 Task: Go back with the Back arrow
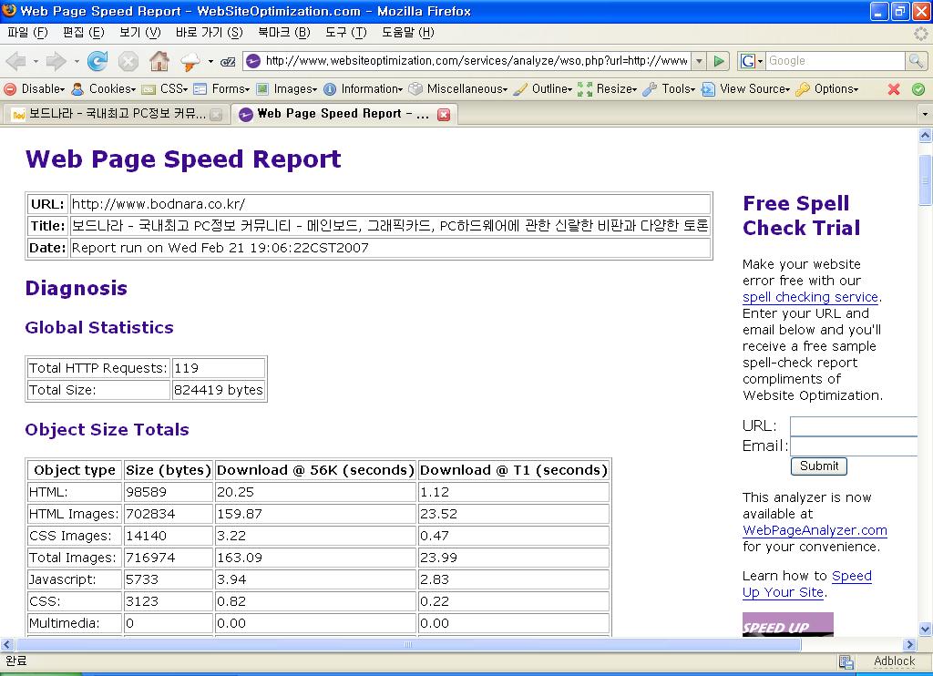16,61
